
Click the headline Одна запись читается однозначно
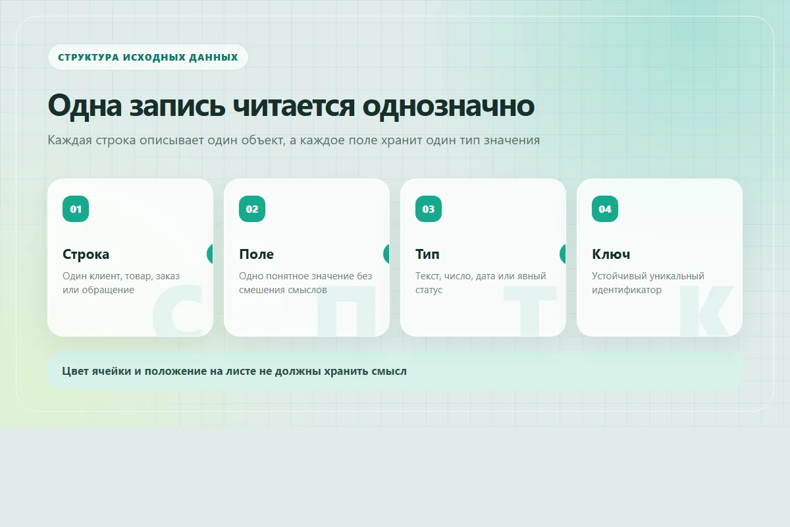click(x=291, y=105)
